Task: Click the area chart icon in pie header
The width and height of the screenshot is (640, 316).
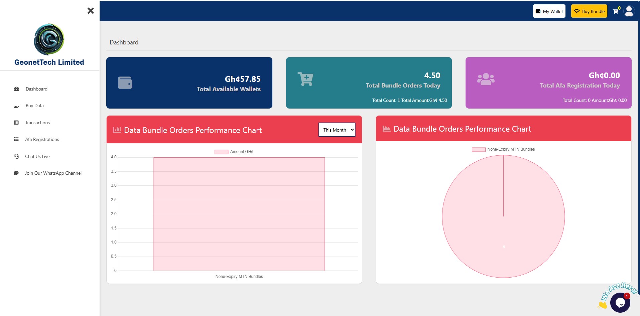Action: [387, 129]
